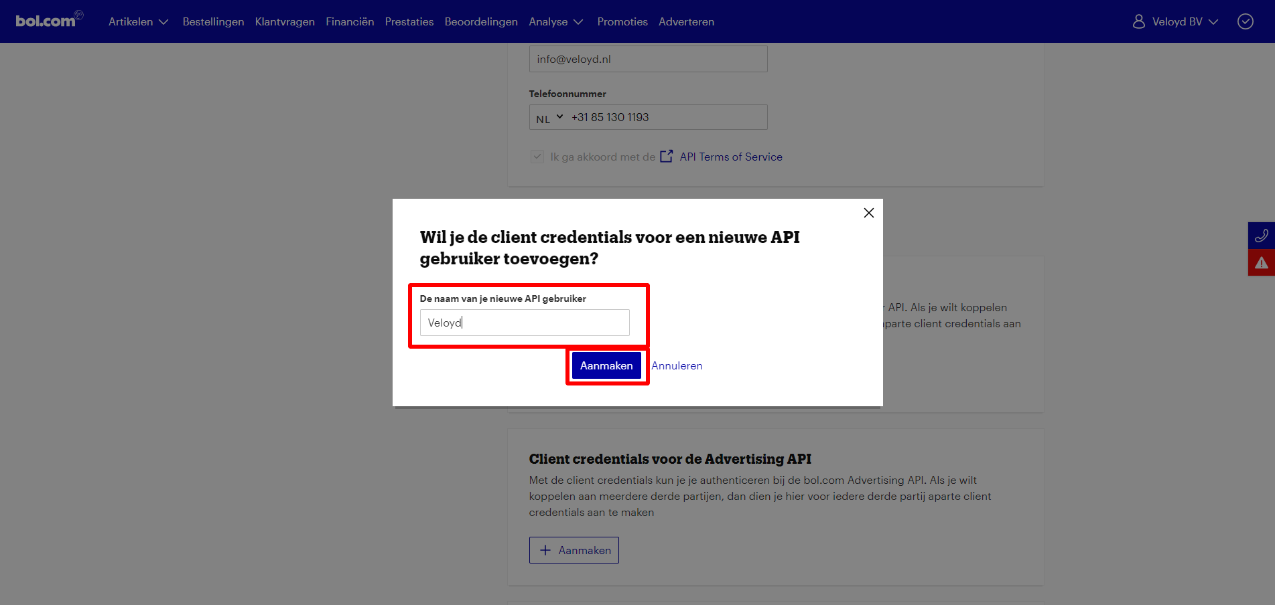Open Beoordelingen page
This screenshot has width=1275, height=605.
pos(481,21)
